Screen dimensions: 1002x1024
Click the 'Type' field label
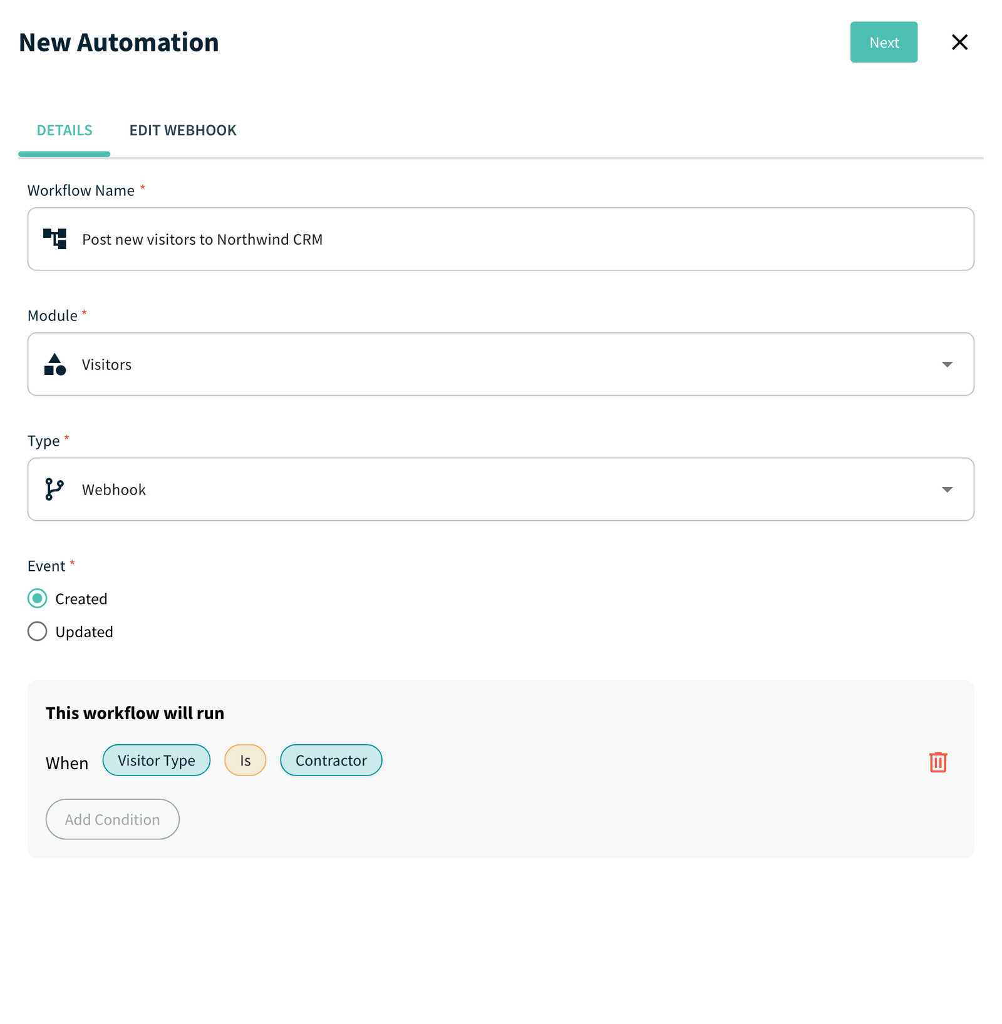pos(44,441)
